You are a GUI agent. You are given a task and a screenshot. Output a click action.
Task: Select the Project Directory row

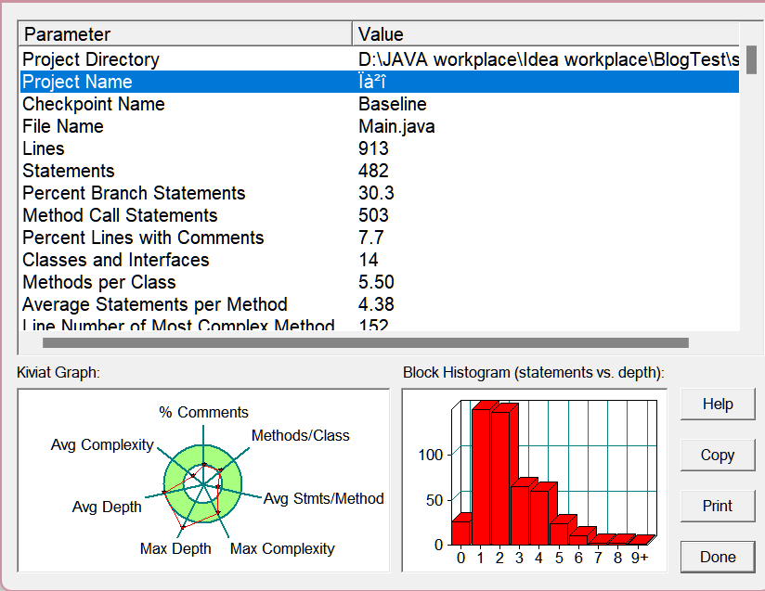pyautogui.click(x=380, y=59)
